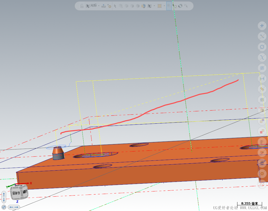Select the line filter icon with endpoints
268x211 pixels.
click(262, 36)
